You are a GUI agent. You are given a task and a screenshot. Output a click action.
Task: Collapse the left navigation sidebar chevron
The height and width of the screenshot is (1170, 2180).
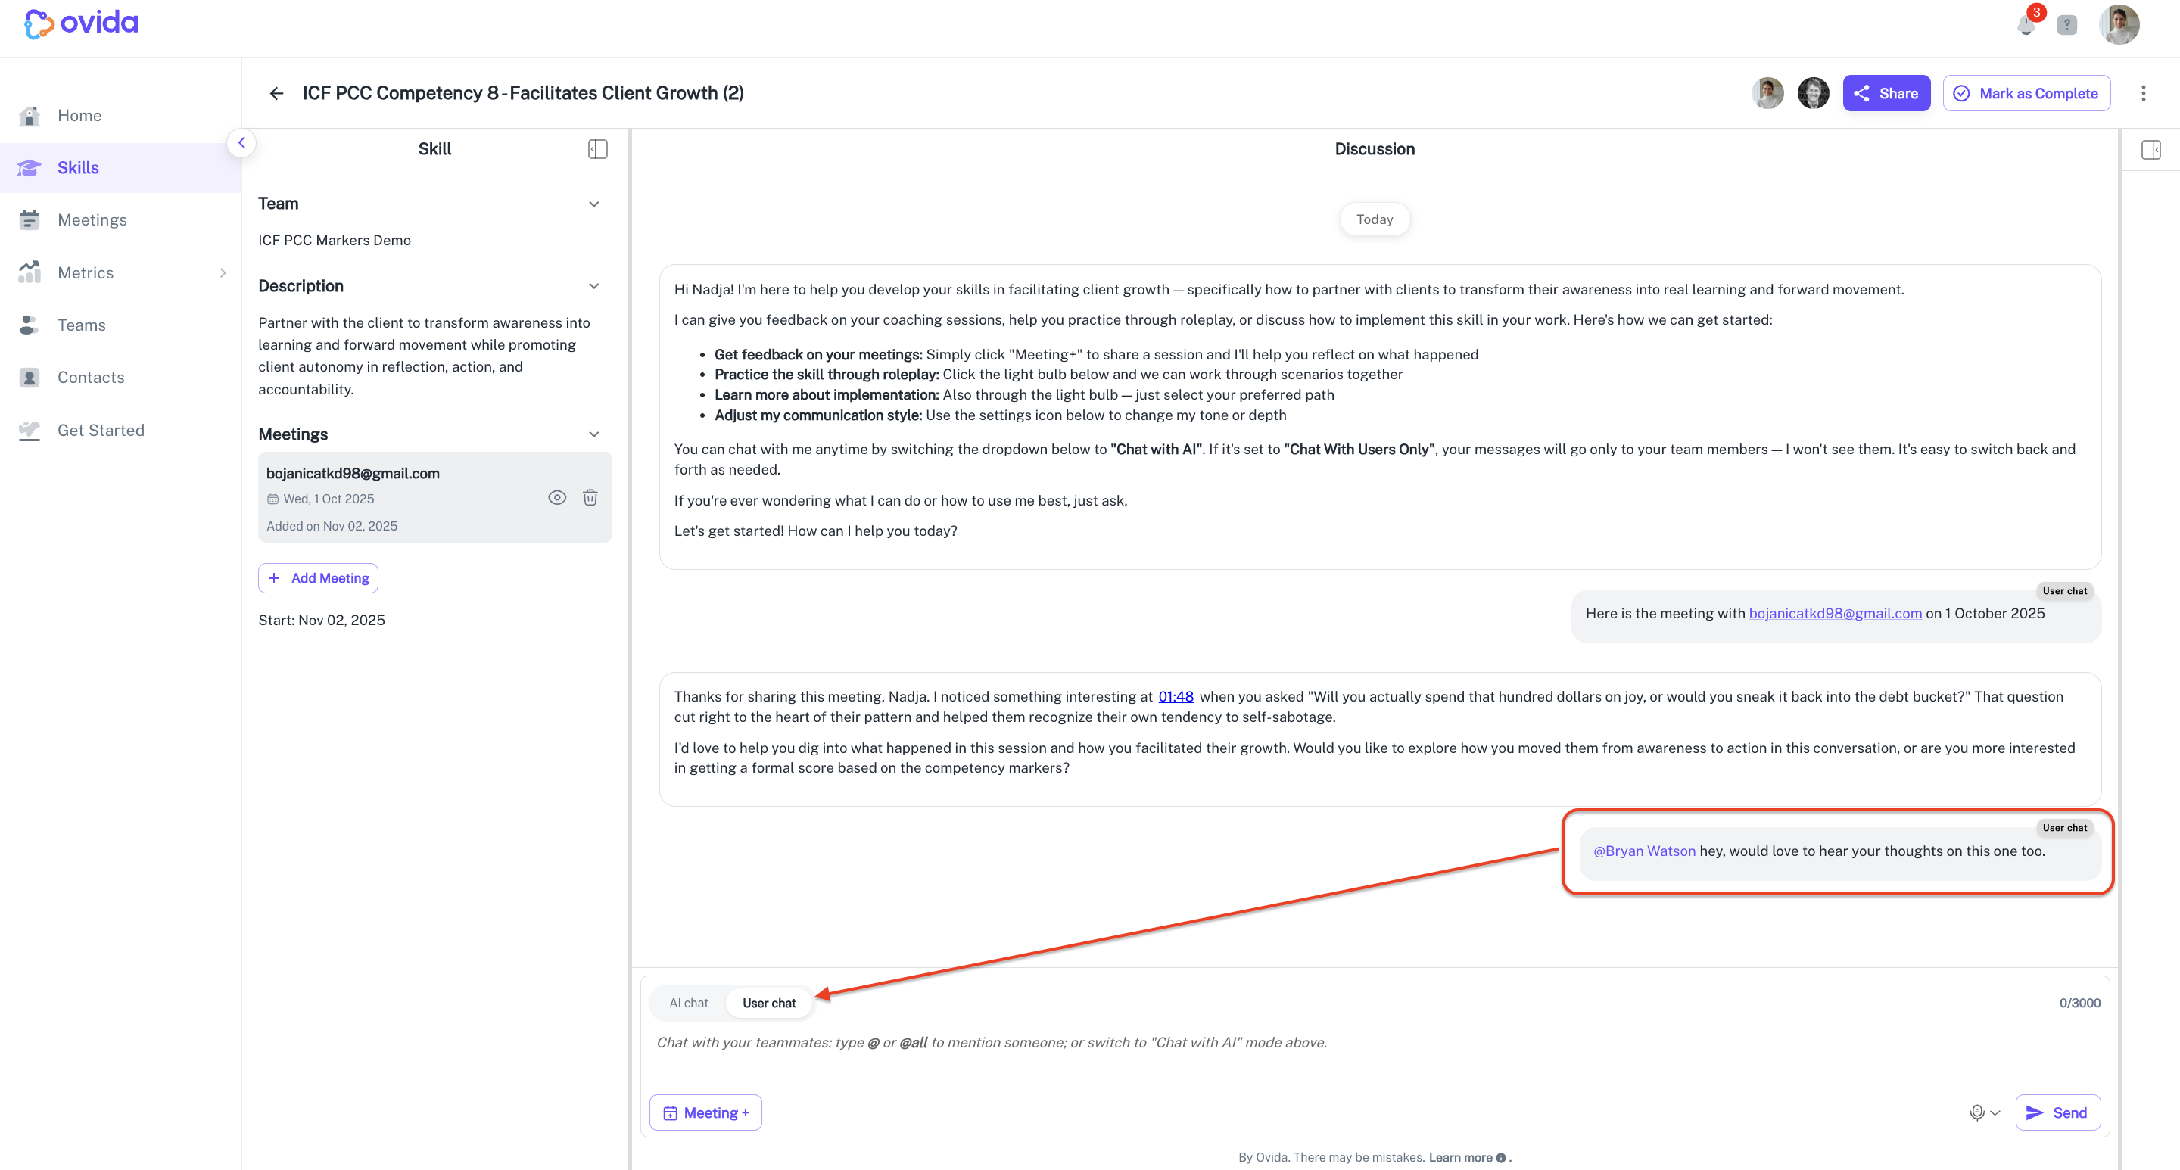point(242,143)
